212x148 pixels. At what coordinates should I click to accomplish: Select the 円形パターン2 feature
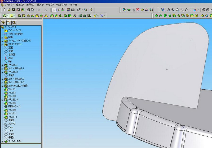[x=14, y=106]
